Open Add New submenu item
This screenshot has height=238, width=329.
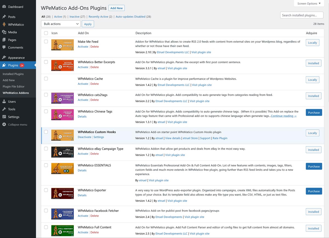pyautogui.click(x=9, y=80)
